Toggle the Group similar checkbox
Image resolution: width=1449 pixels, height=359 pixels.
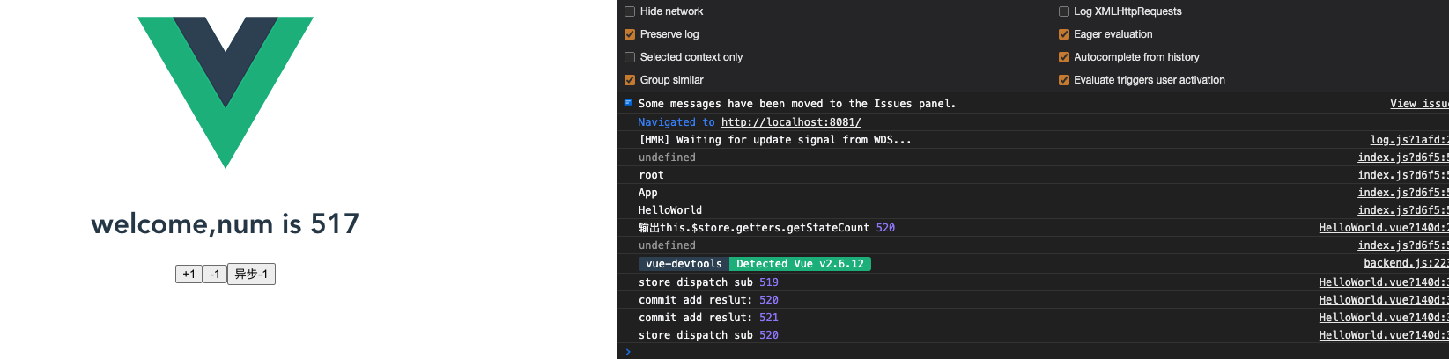pos(630,80)
